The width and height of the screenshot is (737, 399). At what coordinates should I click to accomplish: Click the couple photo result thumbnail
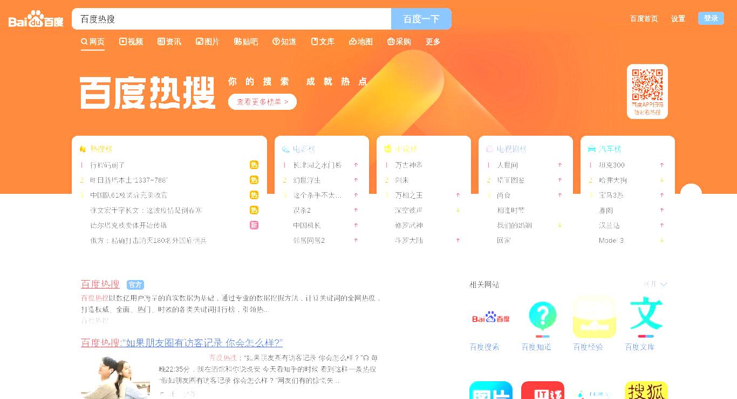115,377
